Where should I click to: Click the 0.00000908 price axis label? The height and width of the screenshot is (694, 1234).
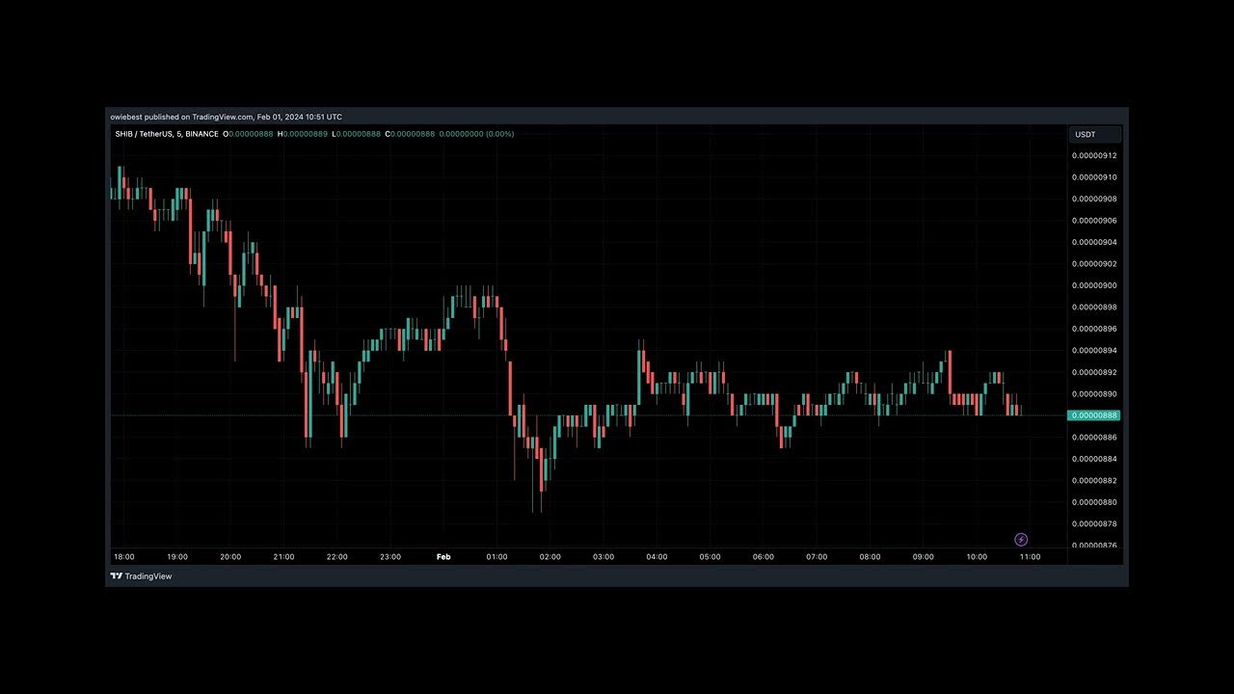coord(1094,199)
